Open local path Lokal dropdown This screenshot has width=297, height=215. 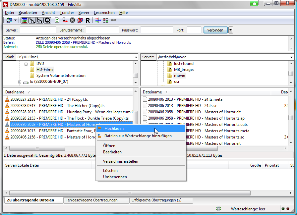coord(136,57)
